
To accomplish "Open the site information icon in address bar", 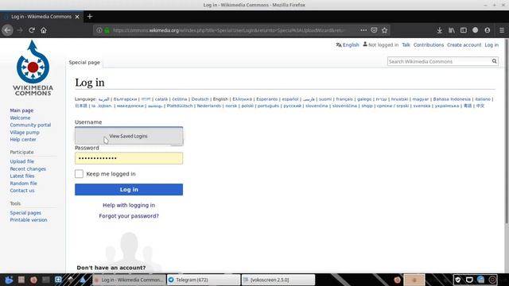I will point(99,30).
